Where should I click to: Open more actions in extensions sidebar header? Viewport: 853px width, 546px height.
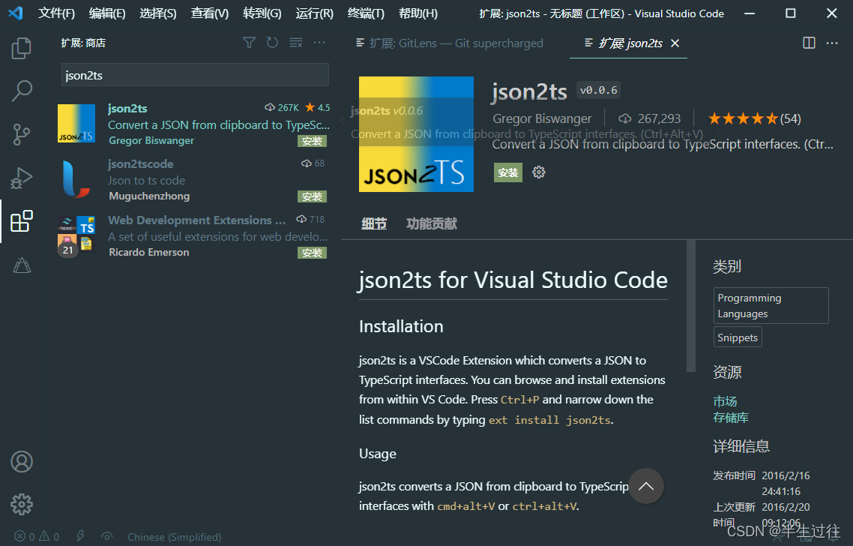[x=319, y=43]
